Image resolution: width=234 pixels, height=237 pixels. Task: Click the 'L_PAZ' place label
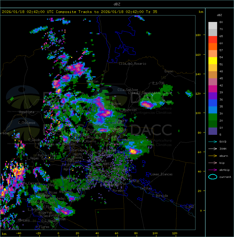pyautogui.click(x=190, y=207)
